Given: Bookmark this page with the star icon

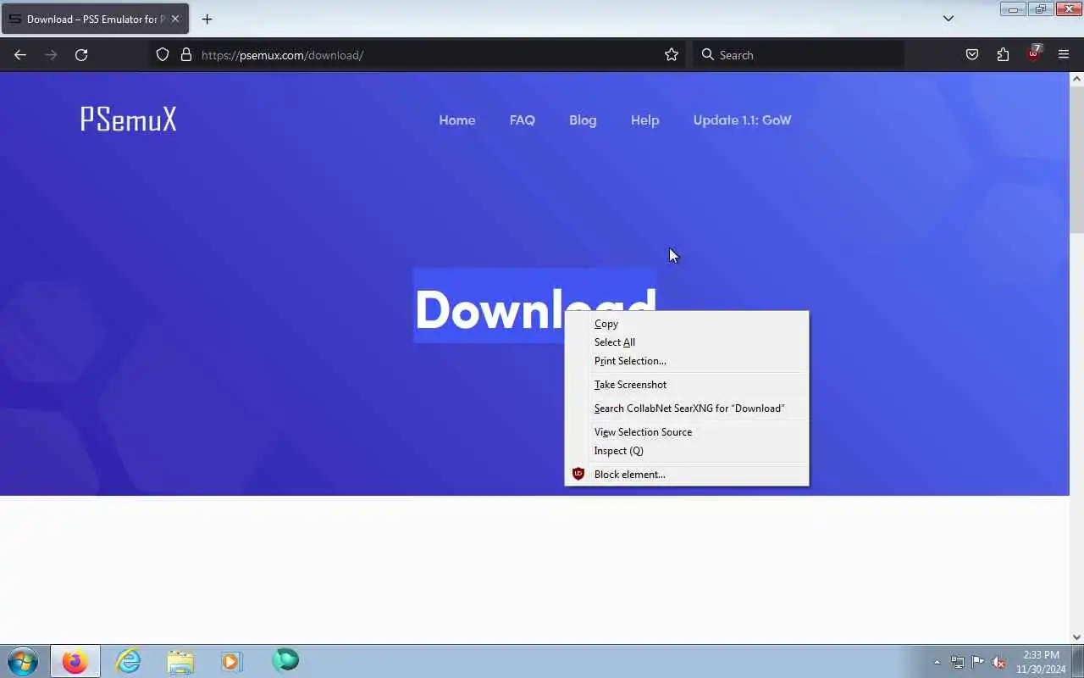Looking at the screenshot, I should 672,55.
